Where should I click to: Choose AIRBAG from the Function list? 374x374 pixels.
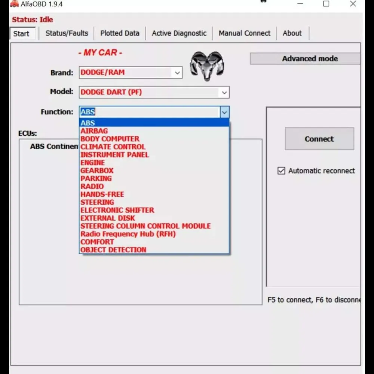click(x=154, y=131)
